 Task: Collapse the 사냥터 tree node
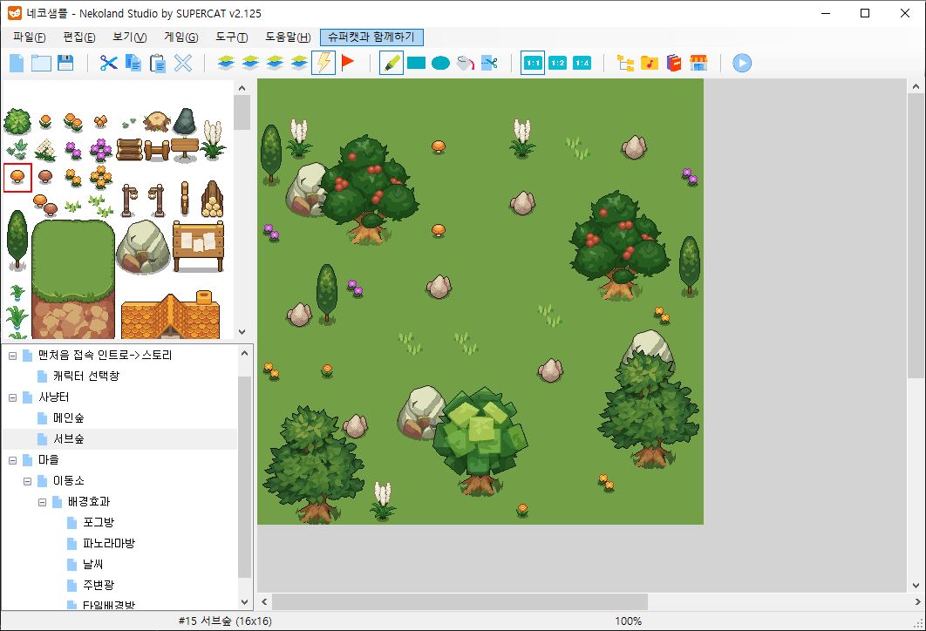pyautogui.click(x=12, y=397)
